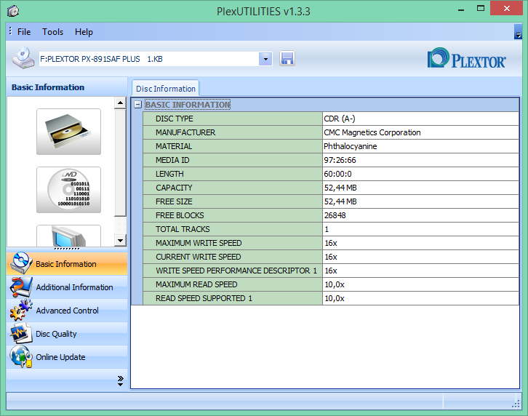Click the Advanced Control gears icon

pos(21,310)
